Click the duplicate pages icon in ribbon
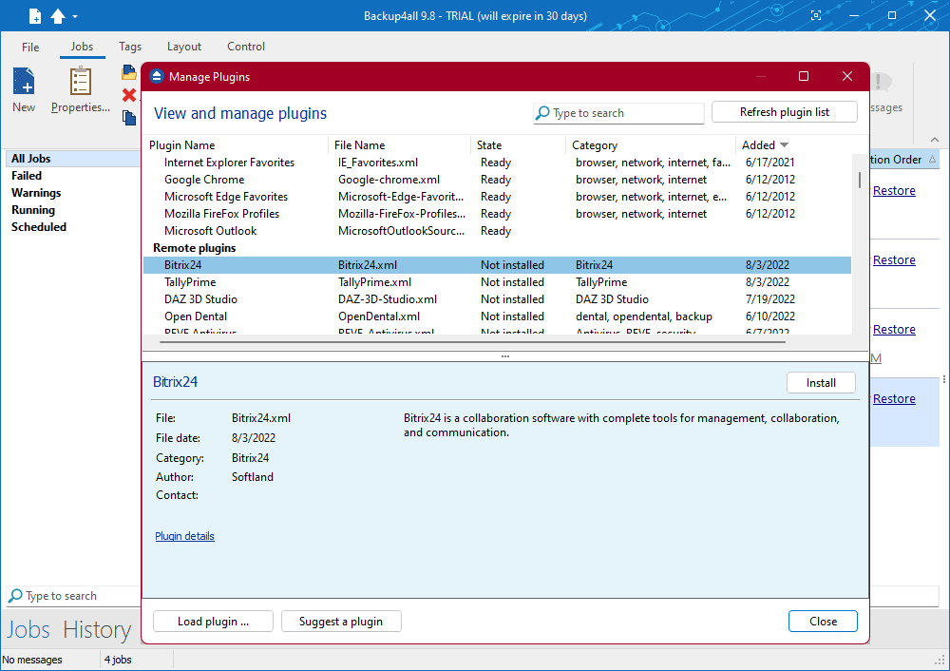 (129, 118)
